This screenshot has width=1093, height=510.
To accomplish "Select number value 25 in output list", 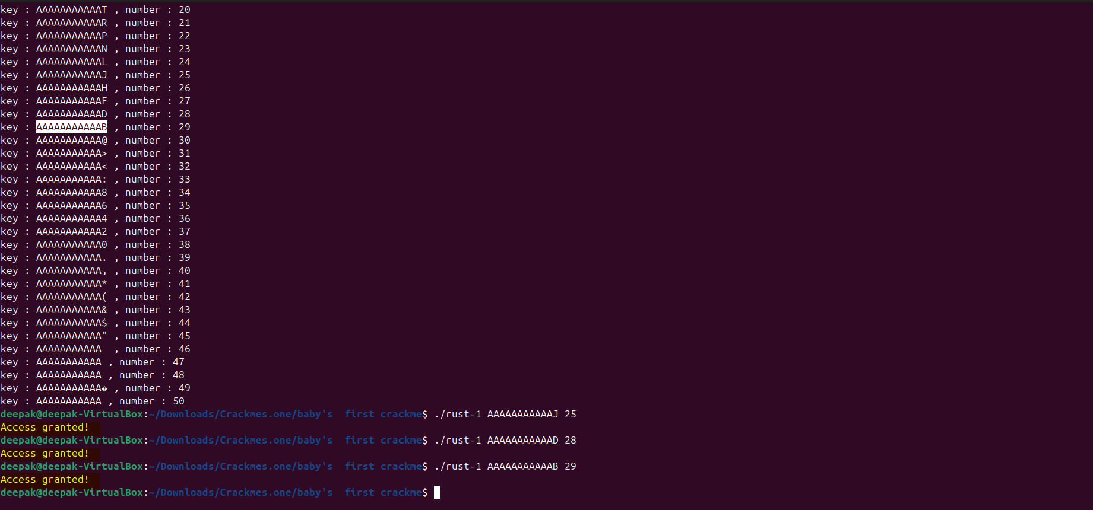I will point(185,75).
